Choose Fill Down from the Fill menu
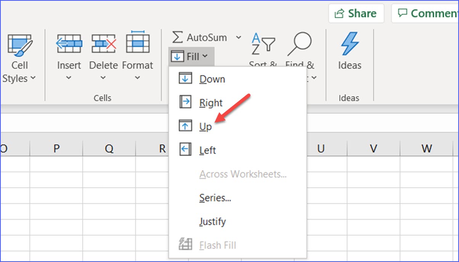This screenshot has height=262, width=459. [x=212, y=79]
